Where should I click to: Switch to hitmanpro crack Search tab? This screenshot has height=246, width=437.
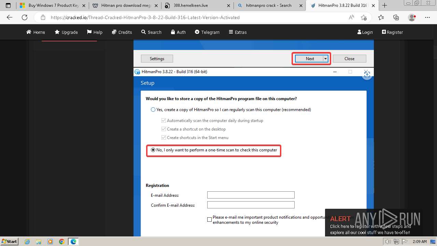[270, 5]
